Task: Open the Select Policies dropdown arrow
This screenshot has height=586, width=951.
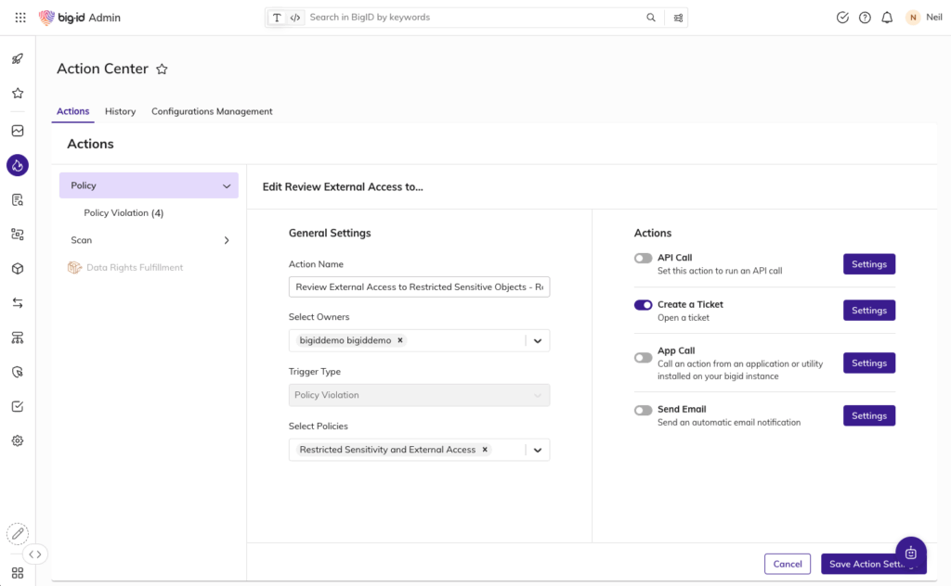Action: pos(537,451)
